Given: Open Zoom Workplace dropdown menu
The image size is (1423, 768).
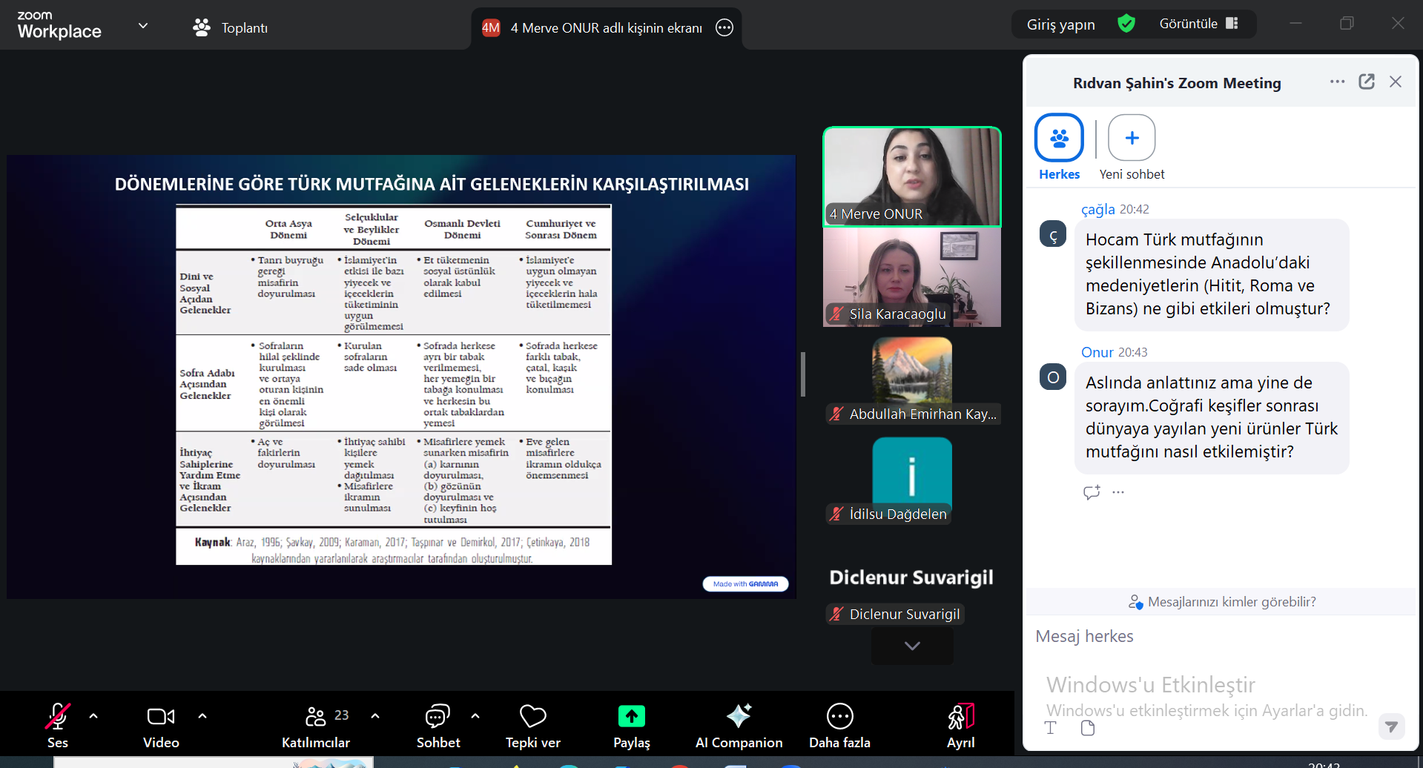Looking at the screenshot, I should point(143,25).
